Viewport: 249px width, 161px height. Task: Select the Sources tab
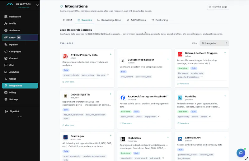[85, 20]
